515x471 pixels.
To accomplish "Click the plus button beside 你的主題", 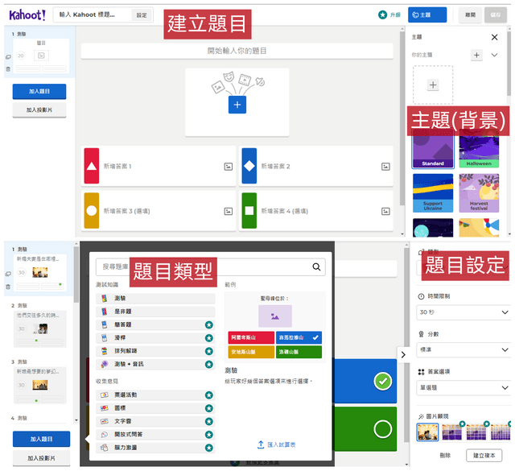I will point(476,55).
